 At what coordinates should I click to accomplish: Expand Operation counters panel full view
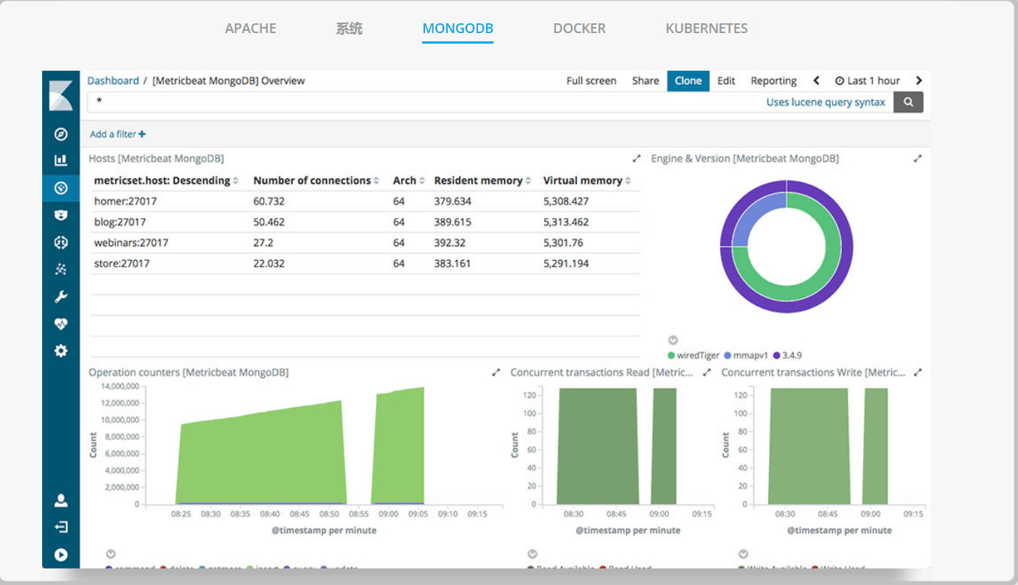tap(496, 372)
